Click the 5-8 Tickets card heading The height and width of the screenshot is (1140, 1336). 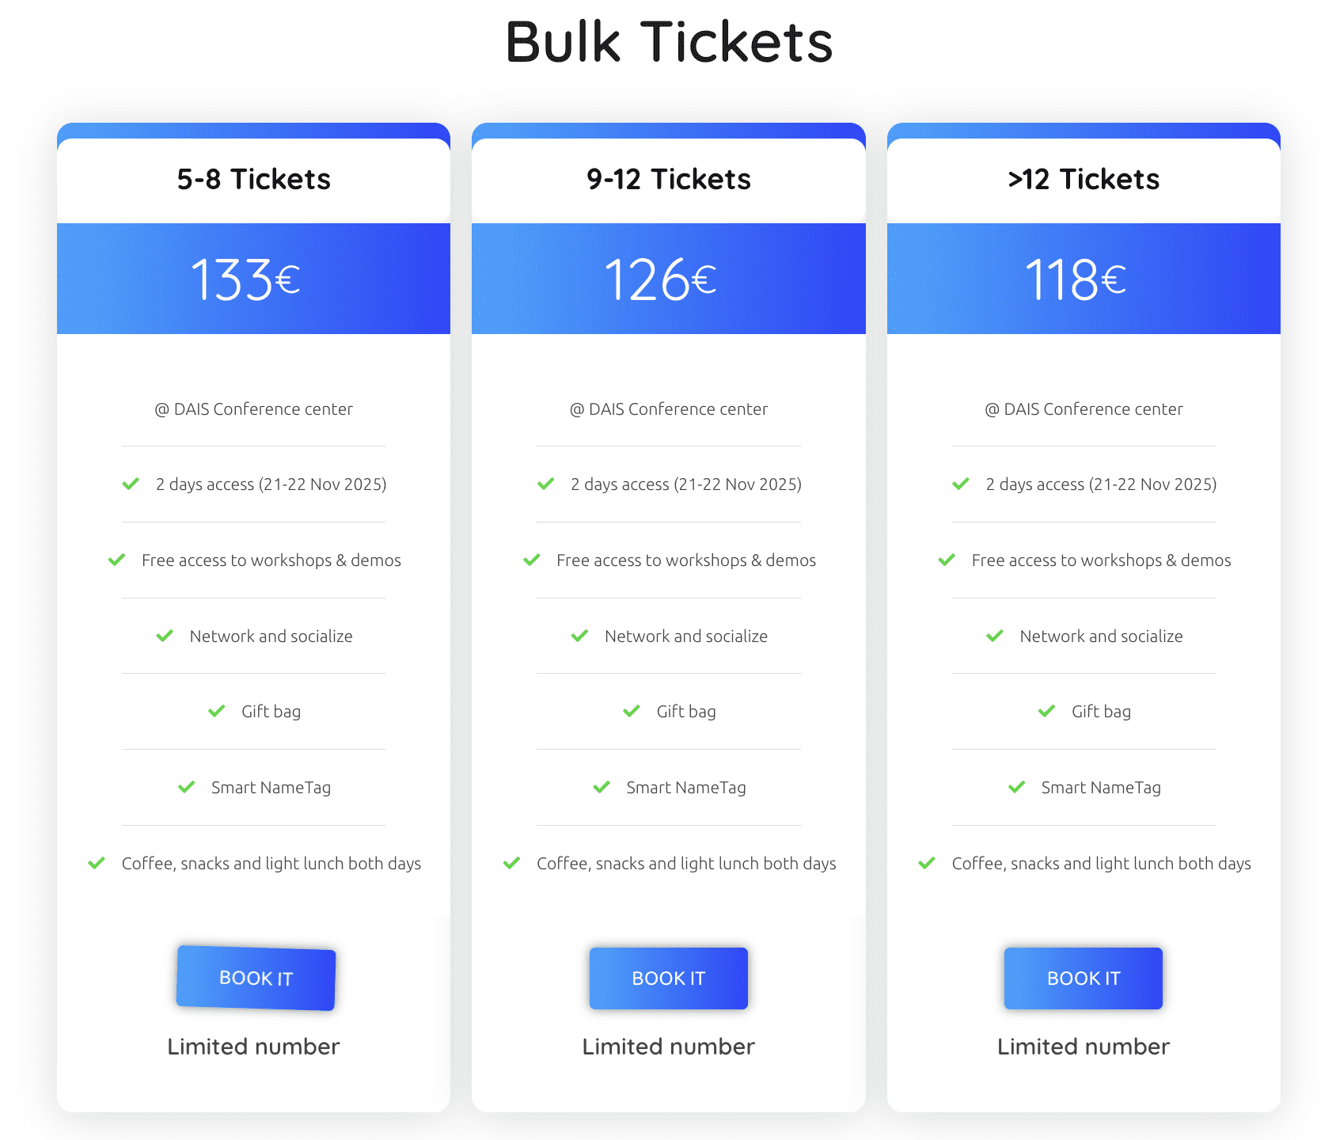click(x=253, y=180)
